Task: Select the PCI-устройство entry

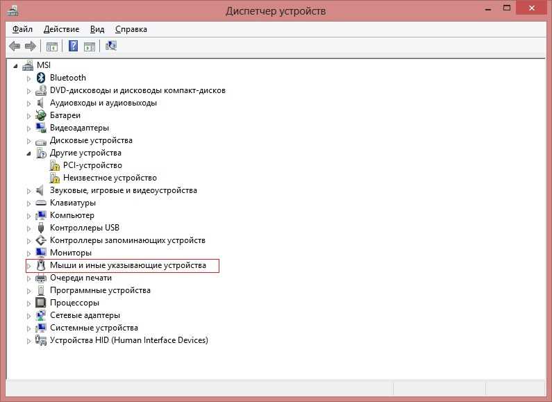Action: (92, 165)
